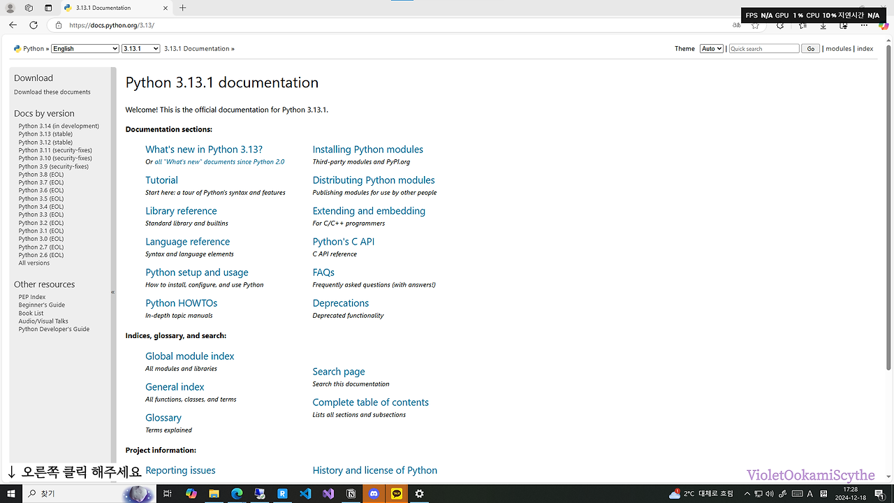Open the Glossary link
The width and height of the screenshot is (894, 503).
click(163, 418)
